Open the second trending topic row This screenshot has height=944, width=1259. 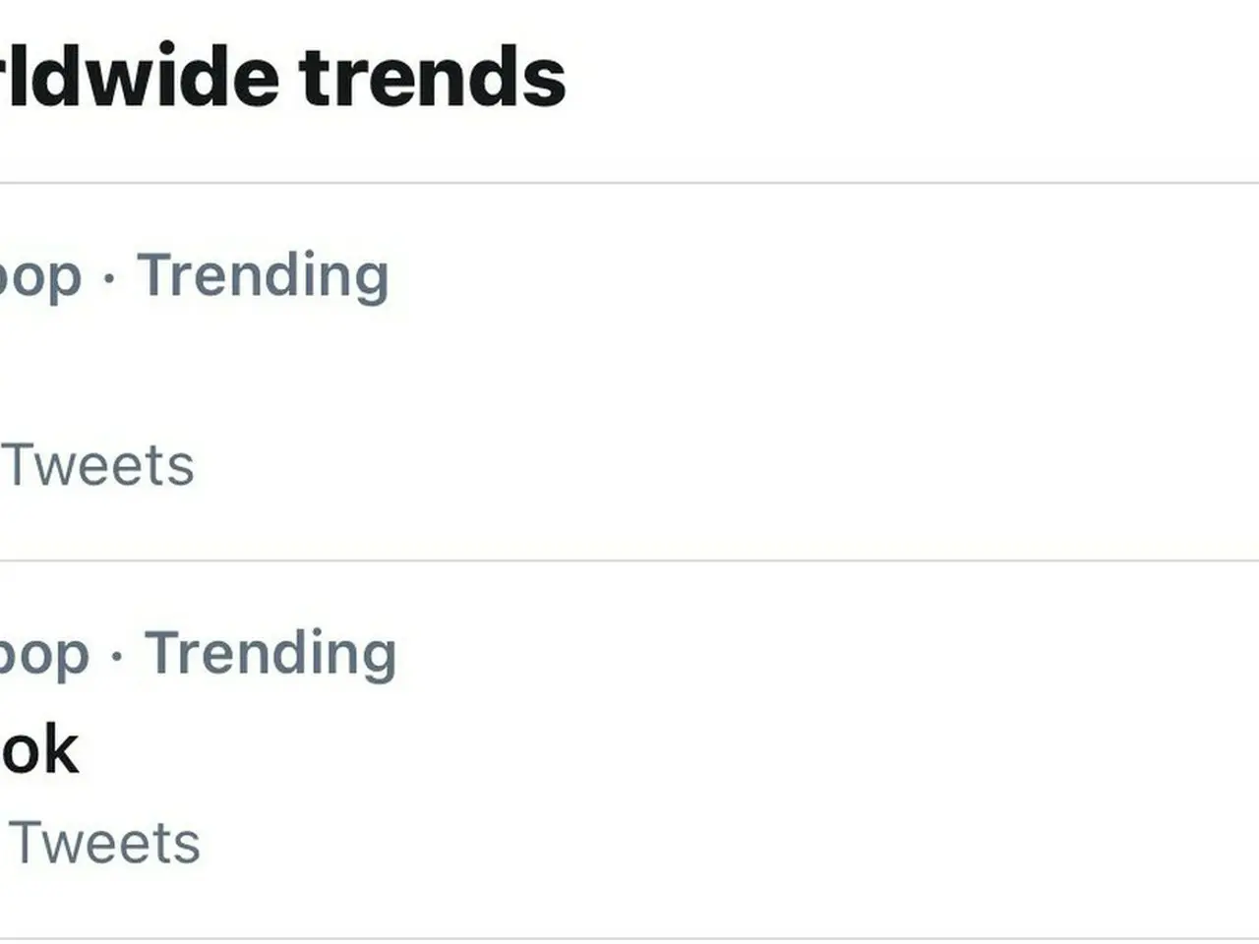click(x=629, y=749)
